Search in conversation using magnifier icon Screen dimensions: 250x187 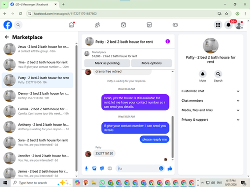pos(218,74)
